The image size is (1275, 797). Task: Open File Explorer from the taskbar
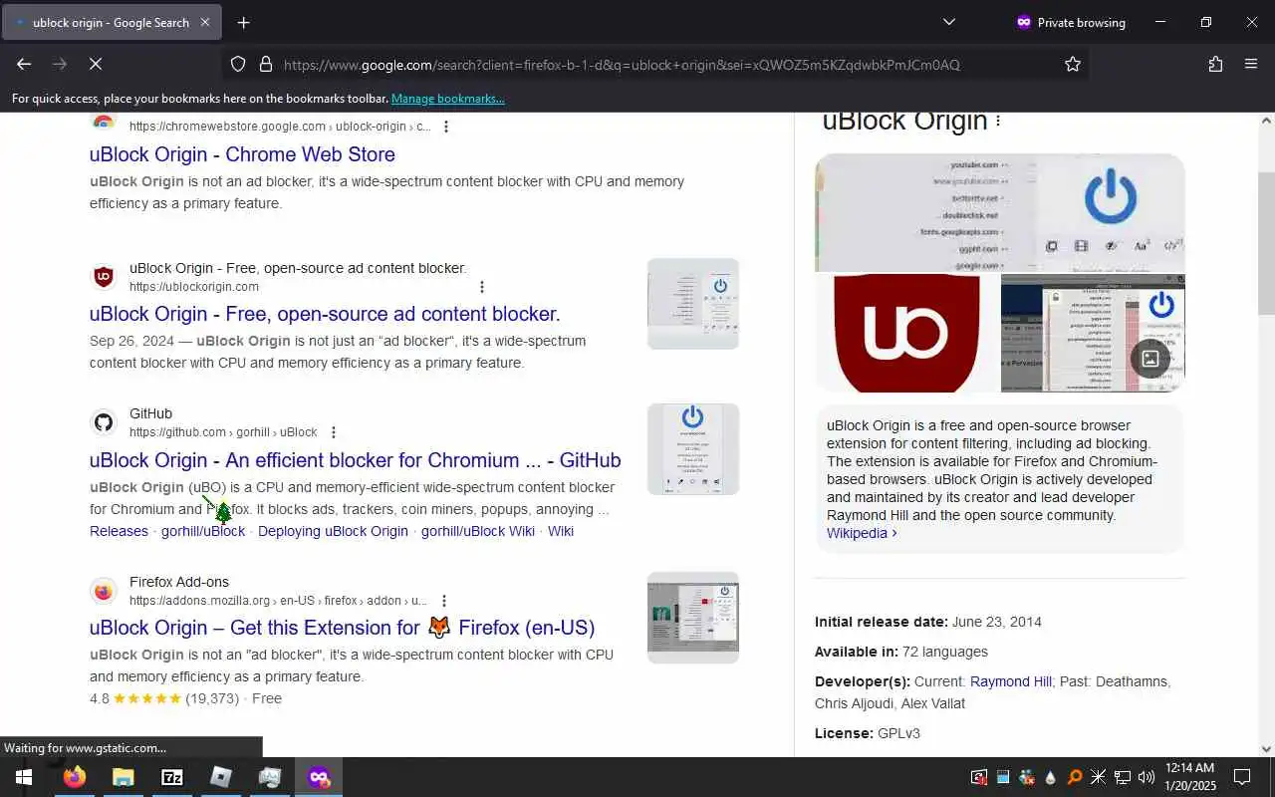pyautogui.click(x=123, y=777)
